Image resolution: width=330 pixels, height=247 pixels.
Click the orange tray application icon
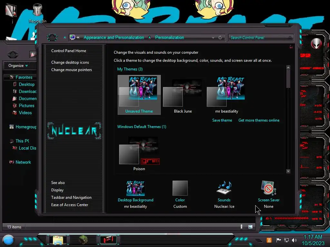(x=269, y=240)
